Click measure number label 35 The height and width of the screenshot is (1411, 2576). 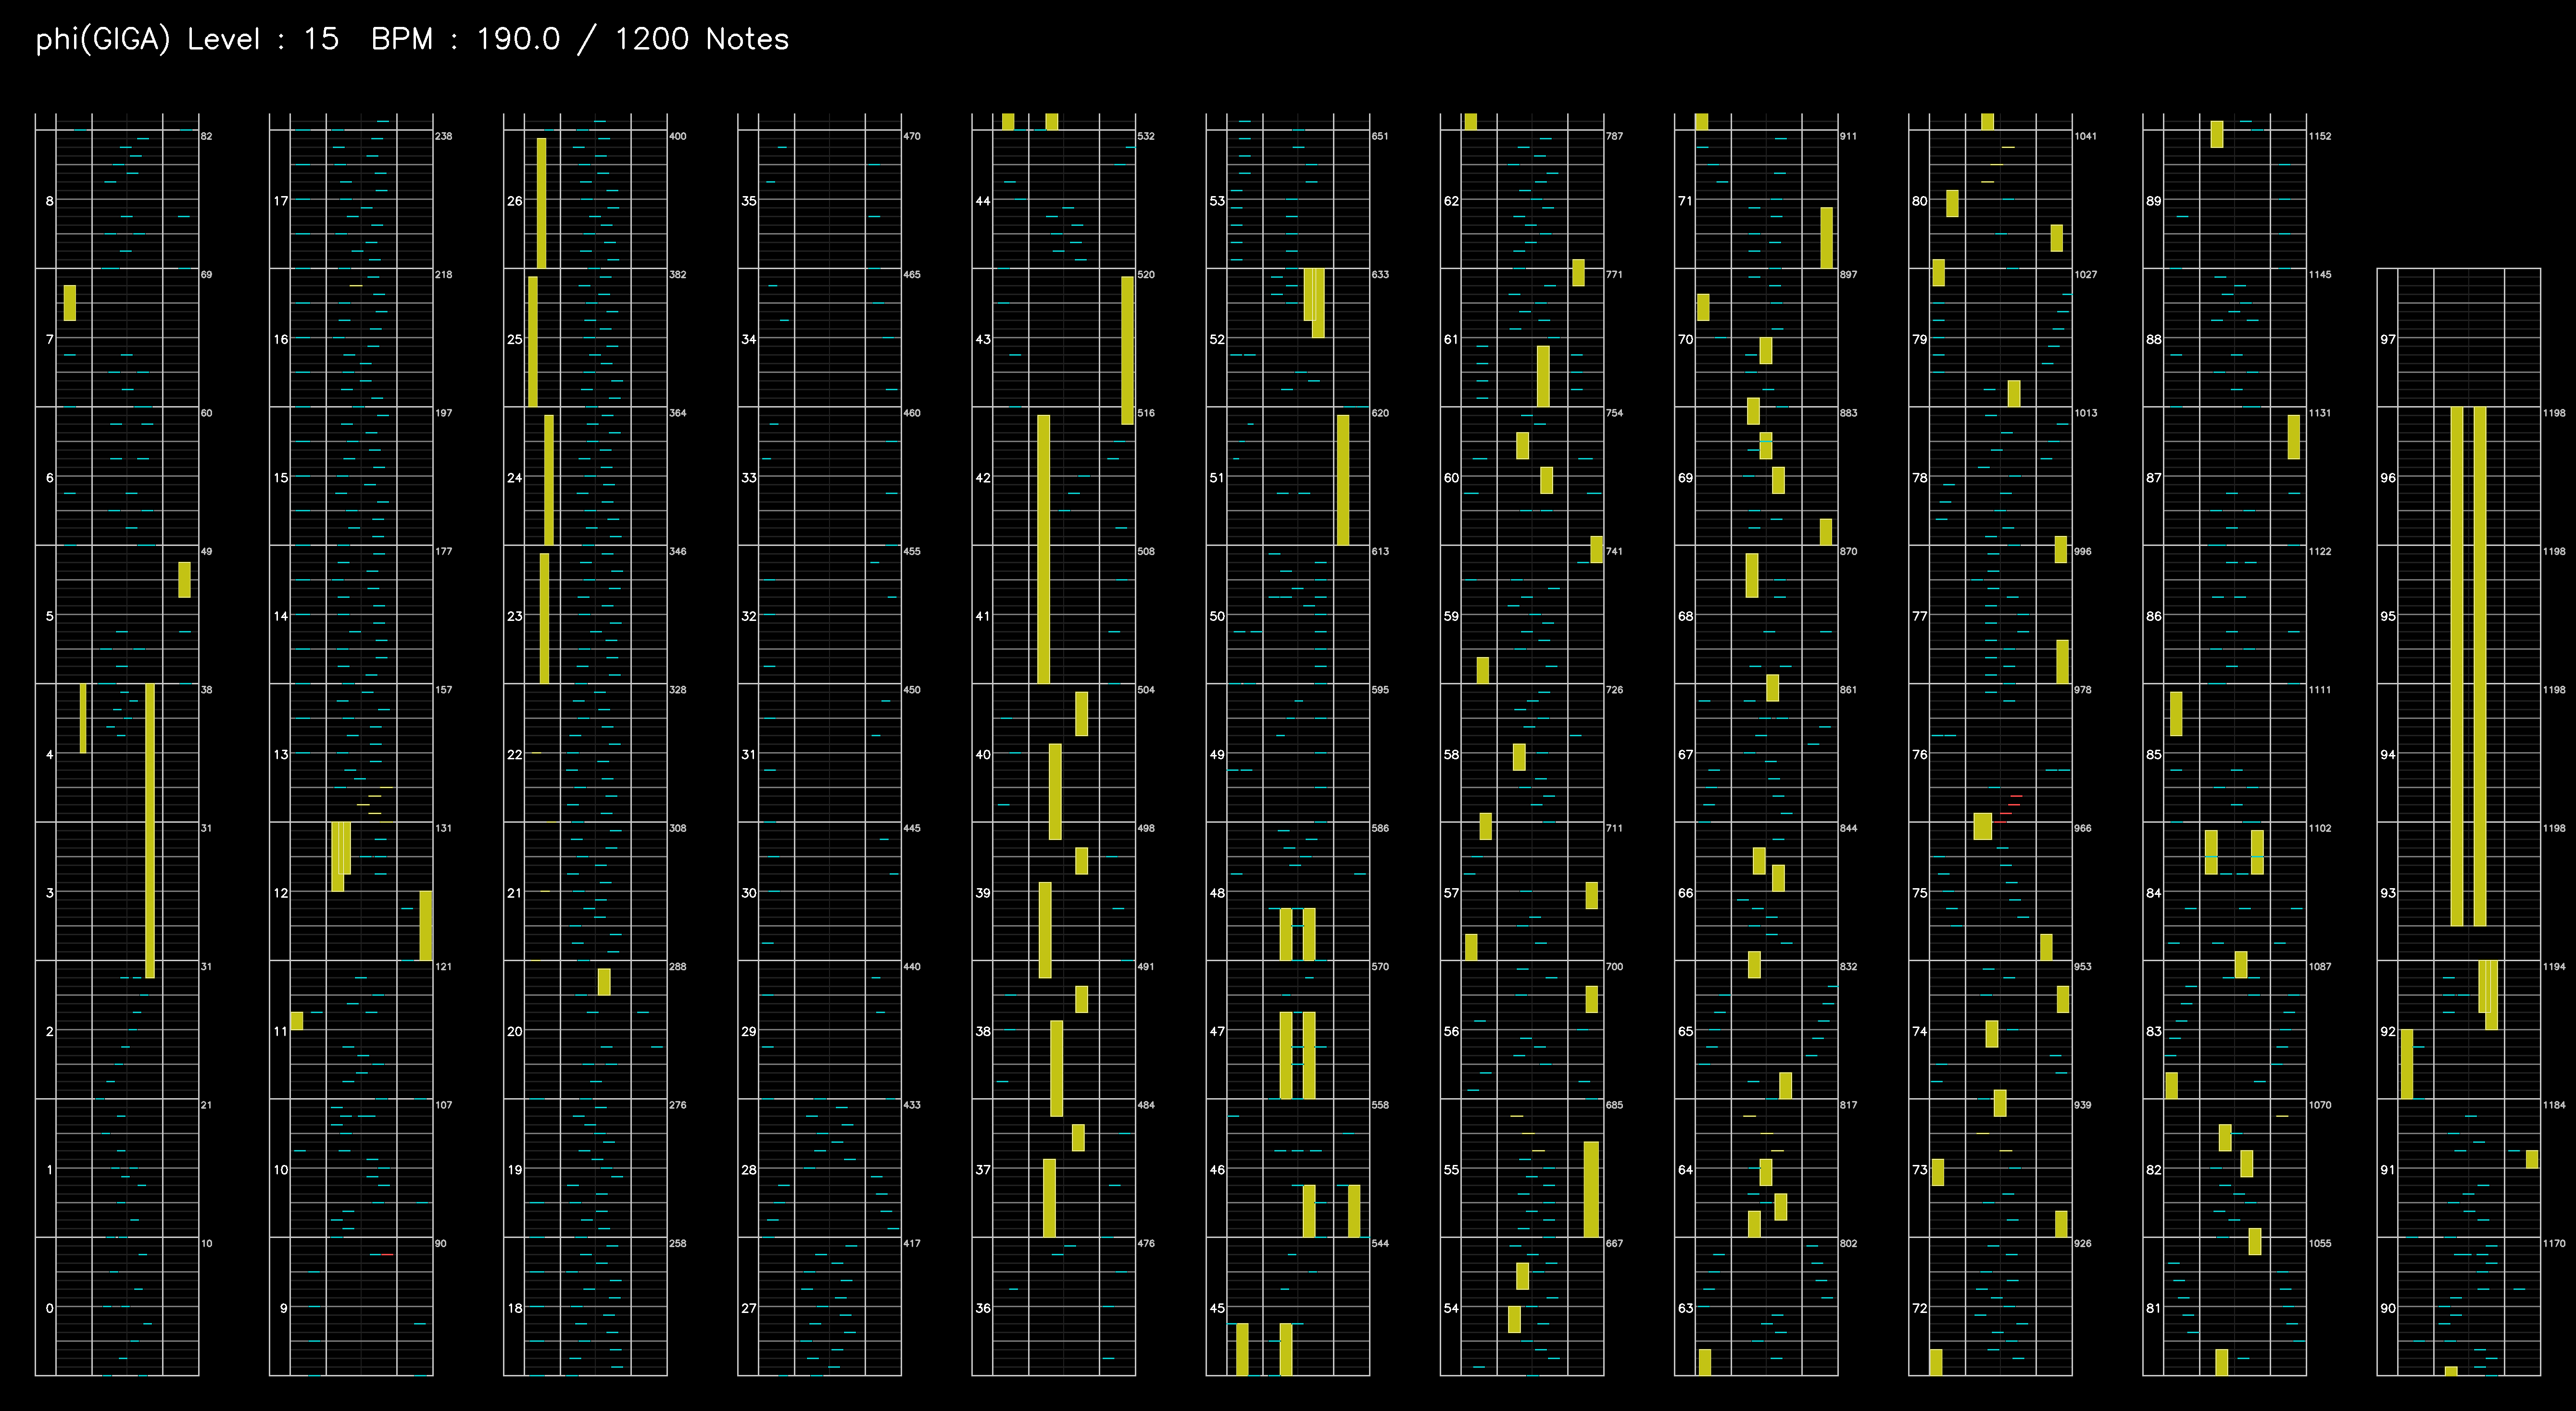[749, 201]
